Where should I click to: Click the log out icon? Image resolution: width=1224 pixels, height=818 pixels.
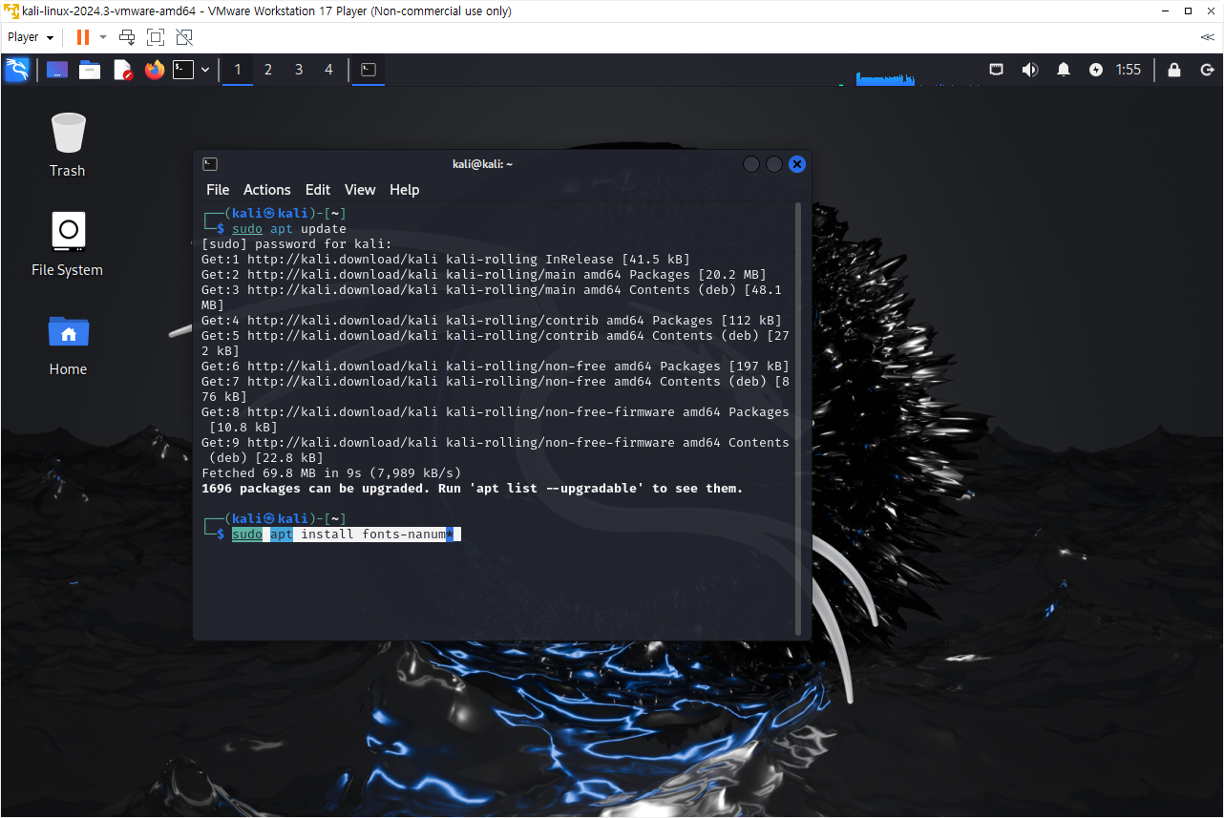[1207, 70]
